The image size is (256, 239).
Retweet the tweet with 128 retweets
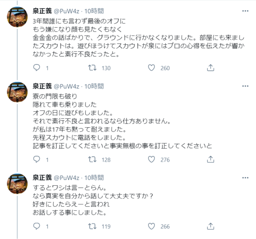[x=91, y=160]
